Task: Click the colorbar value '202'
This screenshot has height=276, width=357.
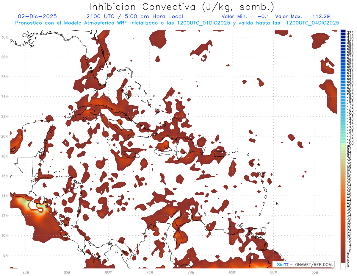Action: pyautogui.click(x=350, y=92)
